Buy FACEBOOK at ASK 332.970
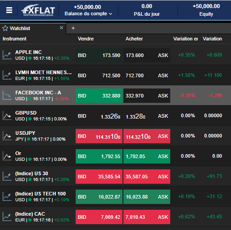The height and width of the screenshot is (230, 231). [147, 96]
